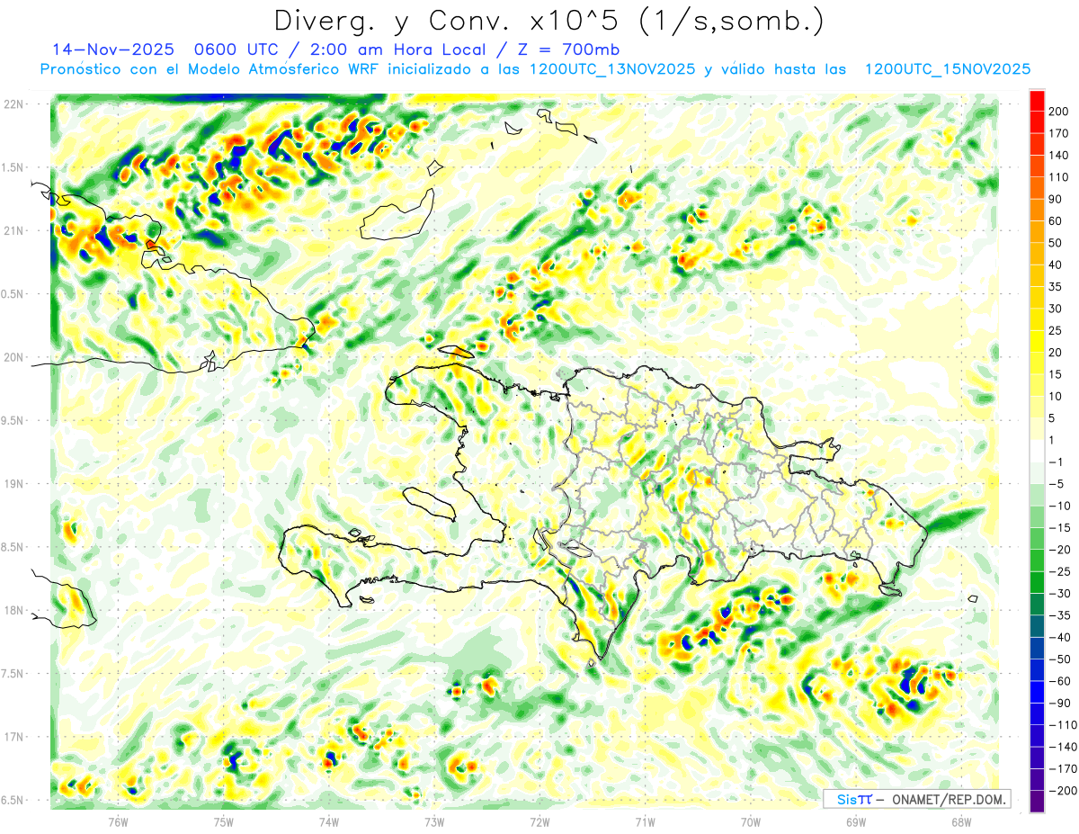This screenshot has width=1079, height=834.
Task: Click the positive "30" color scale value
Action: click(1056, 309)
